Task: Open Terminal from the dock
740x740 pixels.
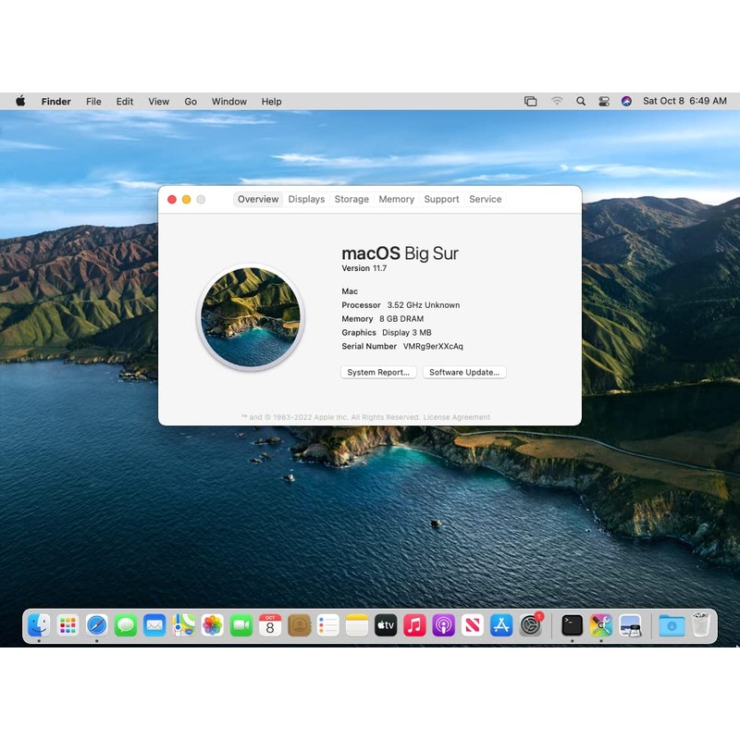Action: point(572,625)
